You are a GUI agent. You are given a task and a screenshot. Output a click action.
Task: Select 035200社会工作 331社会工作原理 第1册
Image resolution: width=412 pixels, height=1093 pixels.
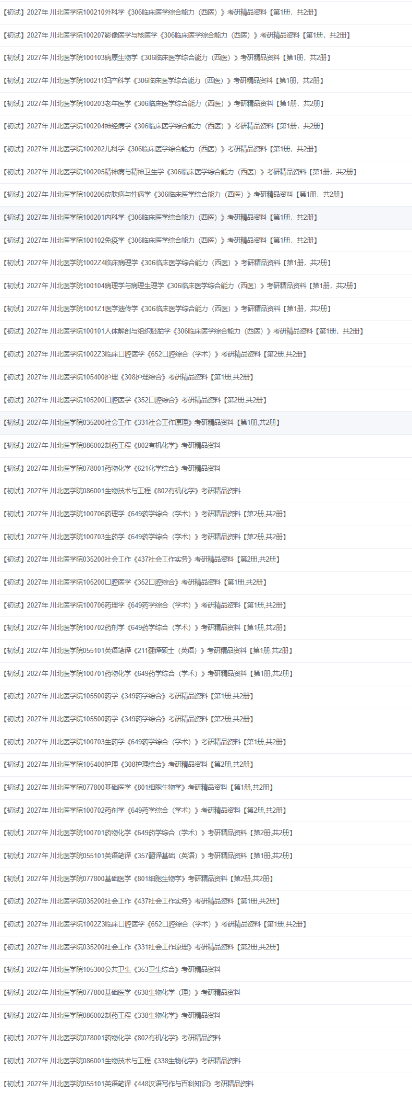click(x=141, y=422)
